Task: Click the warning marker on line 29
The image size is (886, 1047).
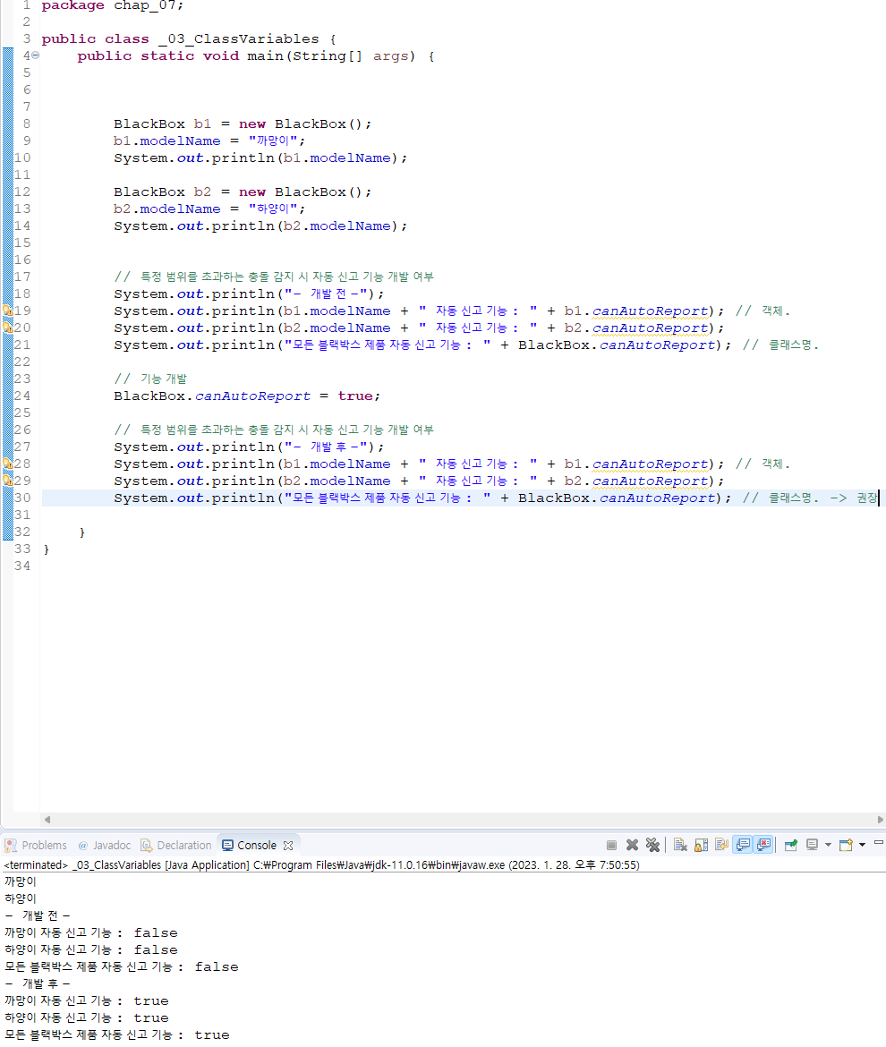Action: [8, 481]
